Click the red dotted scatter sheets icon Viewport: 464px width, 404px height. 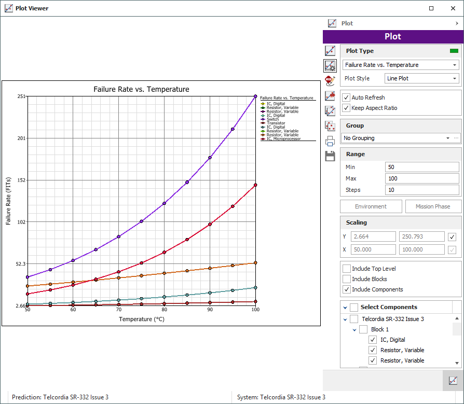[x=330, y=126]
